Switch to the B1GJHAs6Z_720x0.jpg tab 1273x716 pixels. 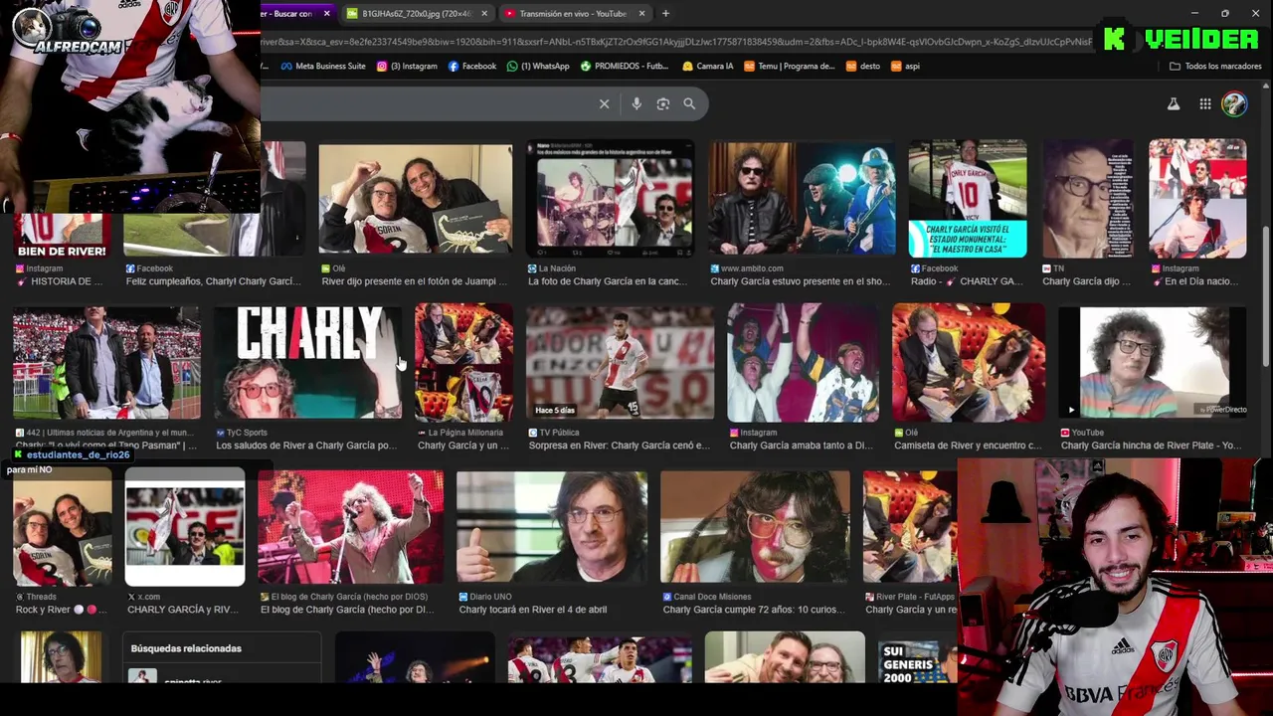pos(416,13)
